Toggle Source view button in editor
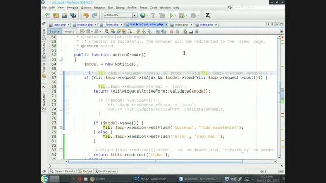This screenshot has width=326, height=183. [x=55, y=32]
